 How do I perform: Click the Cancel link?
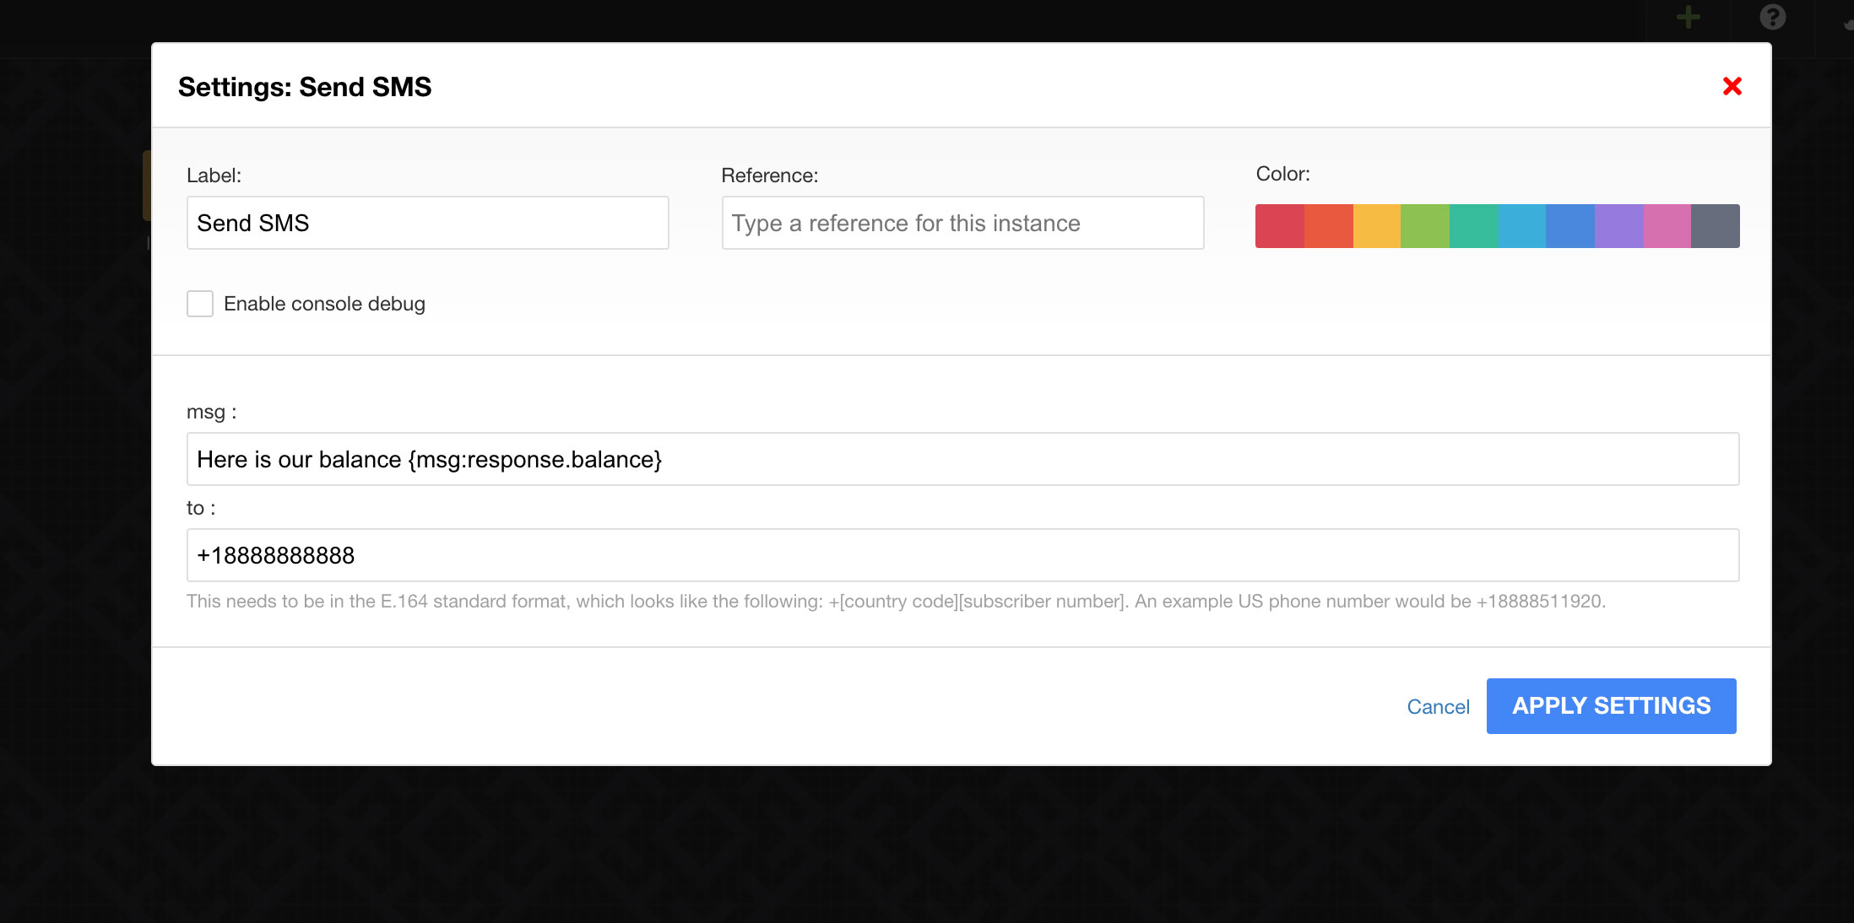point(1438,707)
